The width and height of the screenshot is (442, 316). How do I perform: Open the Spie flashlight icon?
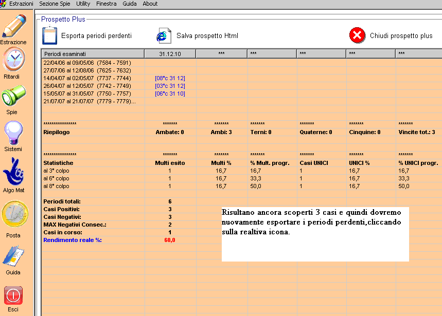point(13,96)
